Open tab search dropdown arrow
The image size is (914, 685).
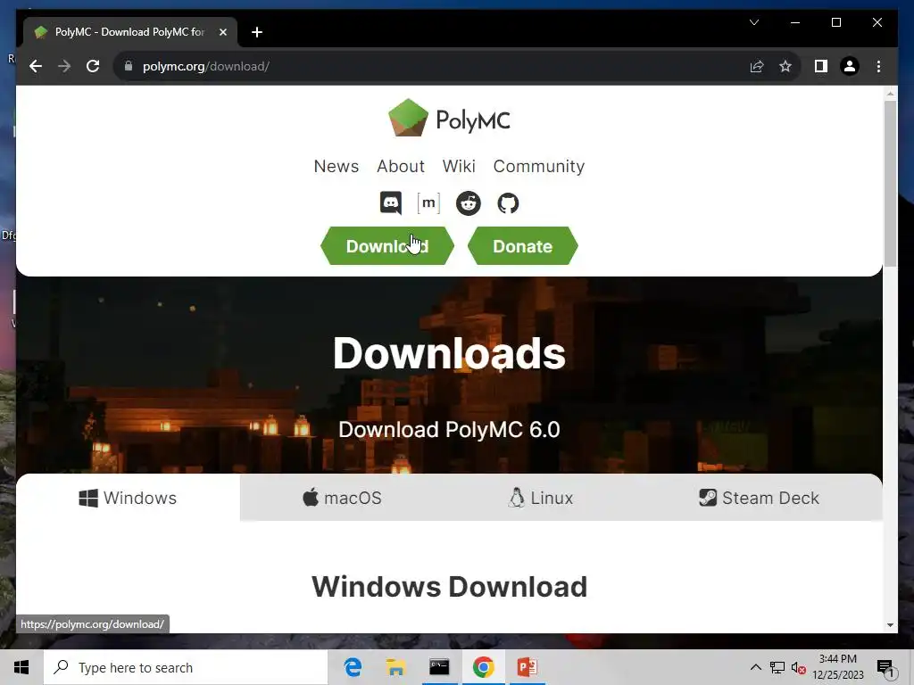tap(753, 22)
